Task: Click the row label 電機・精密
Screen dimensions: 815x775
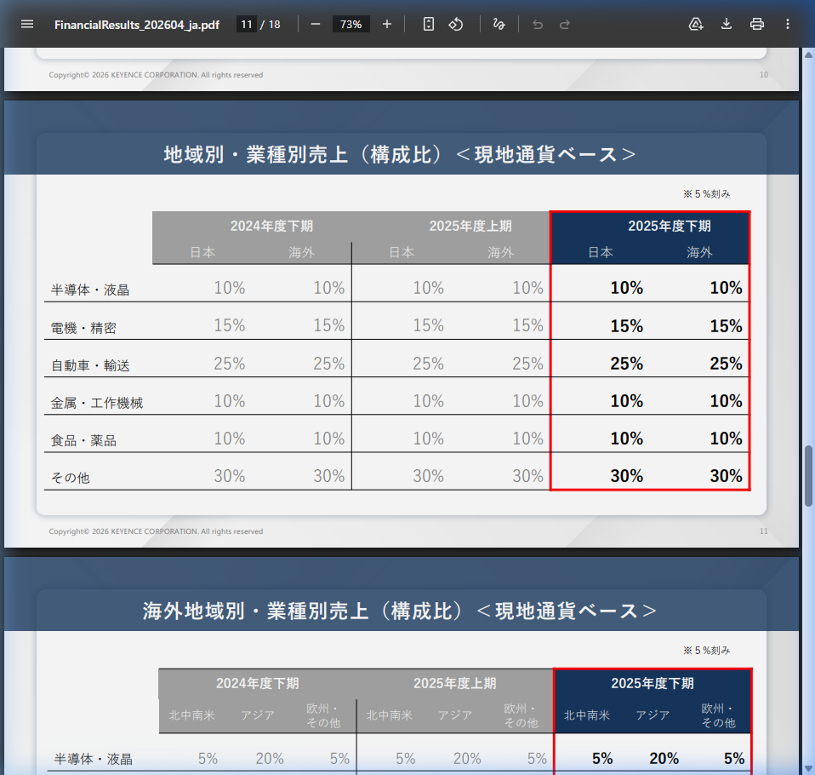Action: pos(83,328)
